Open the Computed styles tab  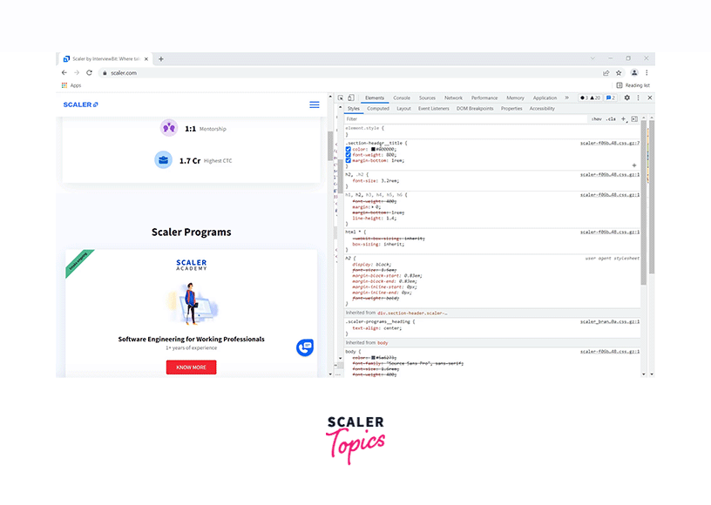[x=378, y=109]
